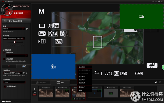
Task: Click the 1920x1080@50i resolution text
Action: [x=8, y=31]
